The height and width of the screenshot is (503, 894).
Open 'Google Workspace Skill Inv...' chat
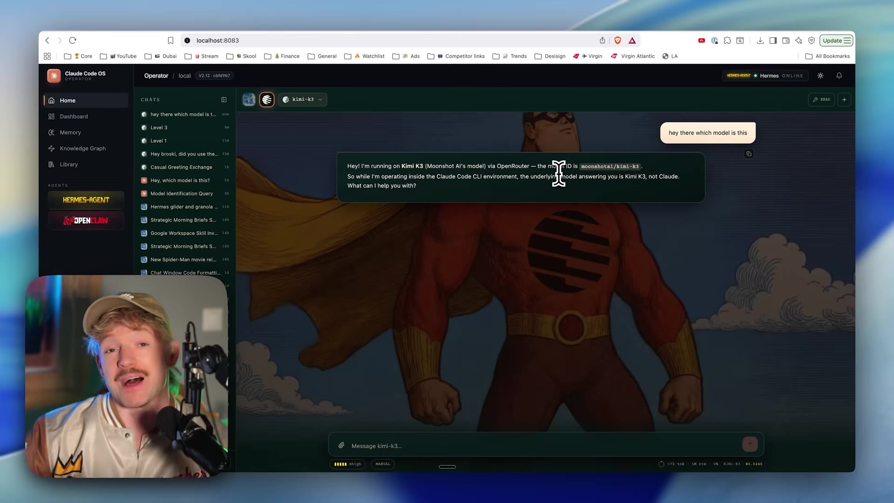[x=185, y=233]
